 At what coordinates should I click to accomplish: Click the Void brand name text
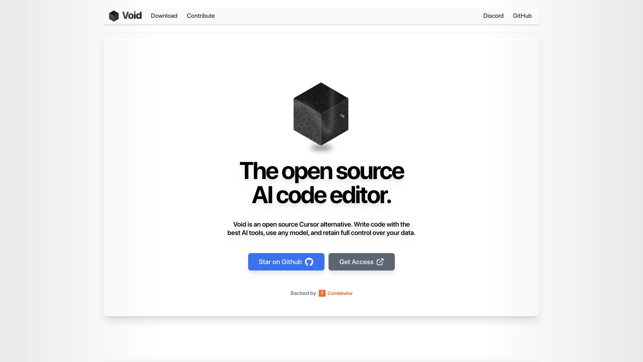[132, 15]
